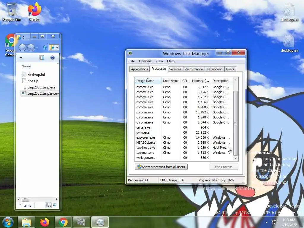Open the Google Chrome desktop shortcut
Viewport: 304px width, 228px height.
tap(9, 45)
